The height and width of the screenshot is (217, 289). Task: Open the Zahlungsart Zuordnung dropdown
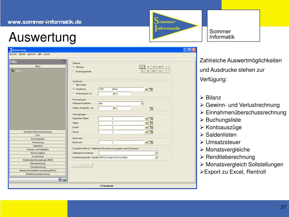[x=156, y=153]
